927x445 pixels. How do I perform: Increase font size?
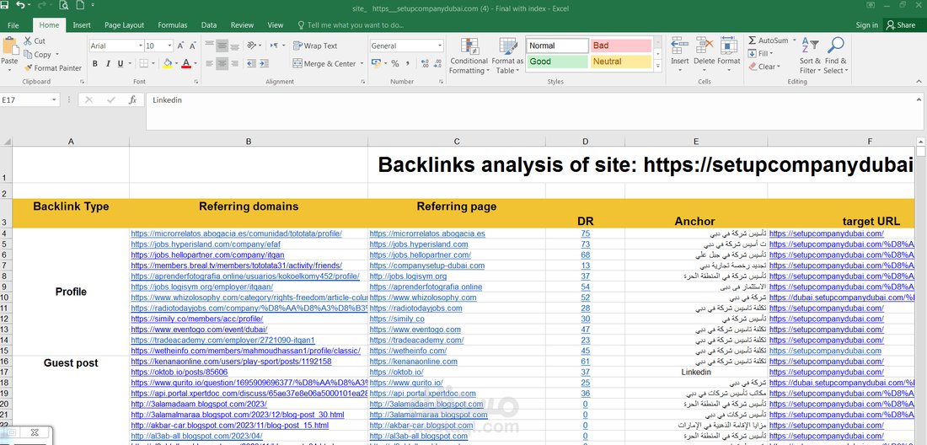click(181, 46)
